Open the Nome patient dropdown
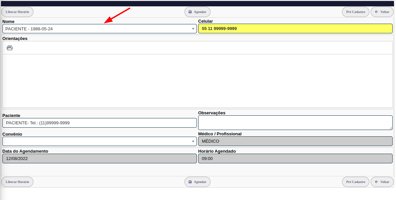396x200 pixels. pyautogui.click(x=99, y=29)
